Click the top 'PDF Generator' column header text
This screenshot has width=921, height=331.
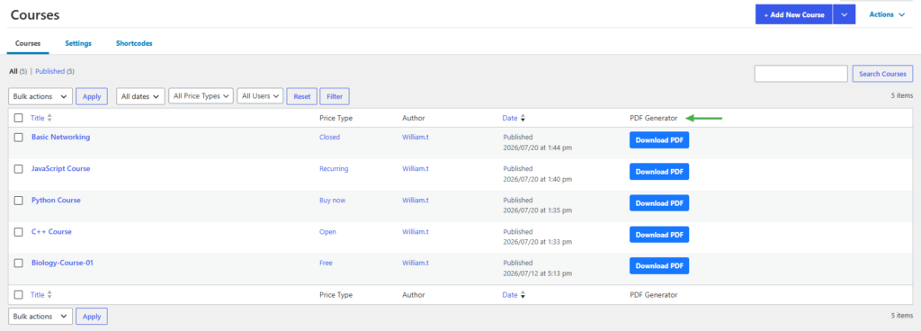[x=653, y=118]
